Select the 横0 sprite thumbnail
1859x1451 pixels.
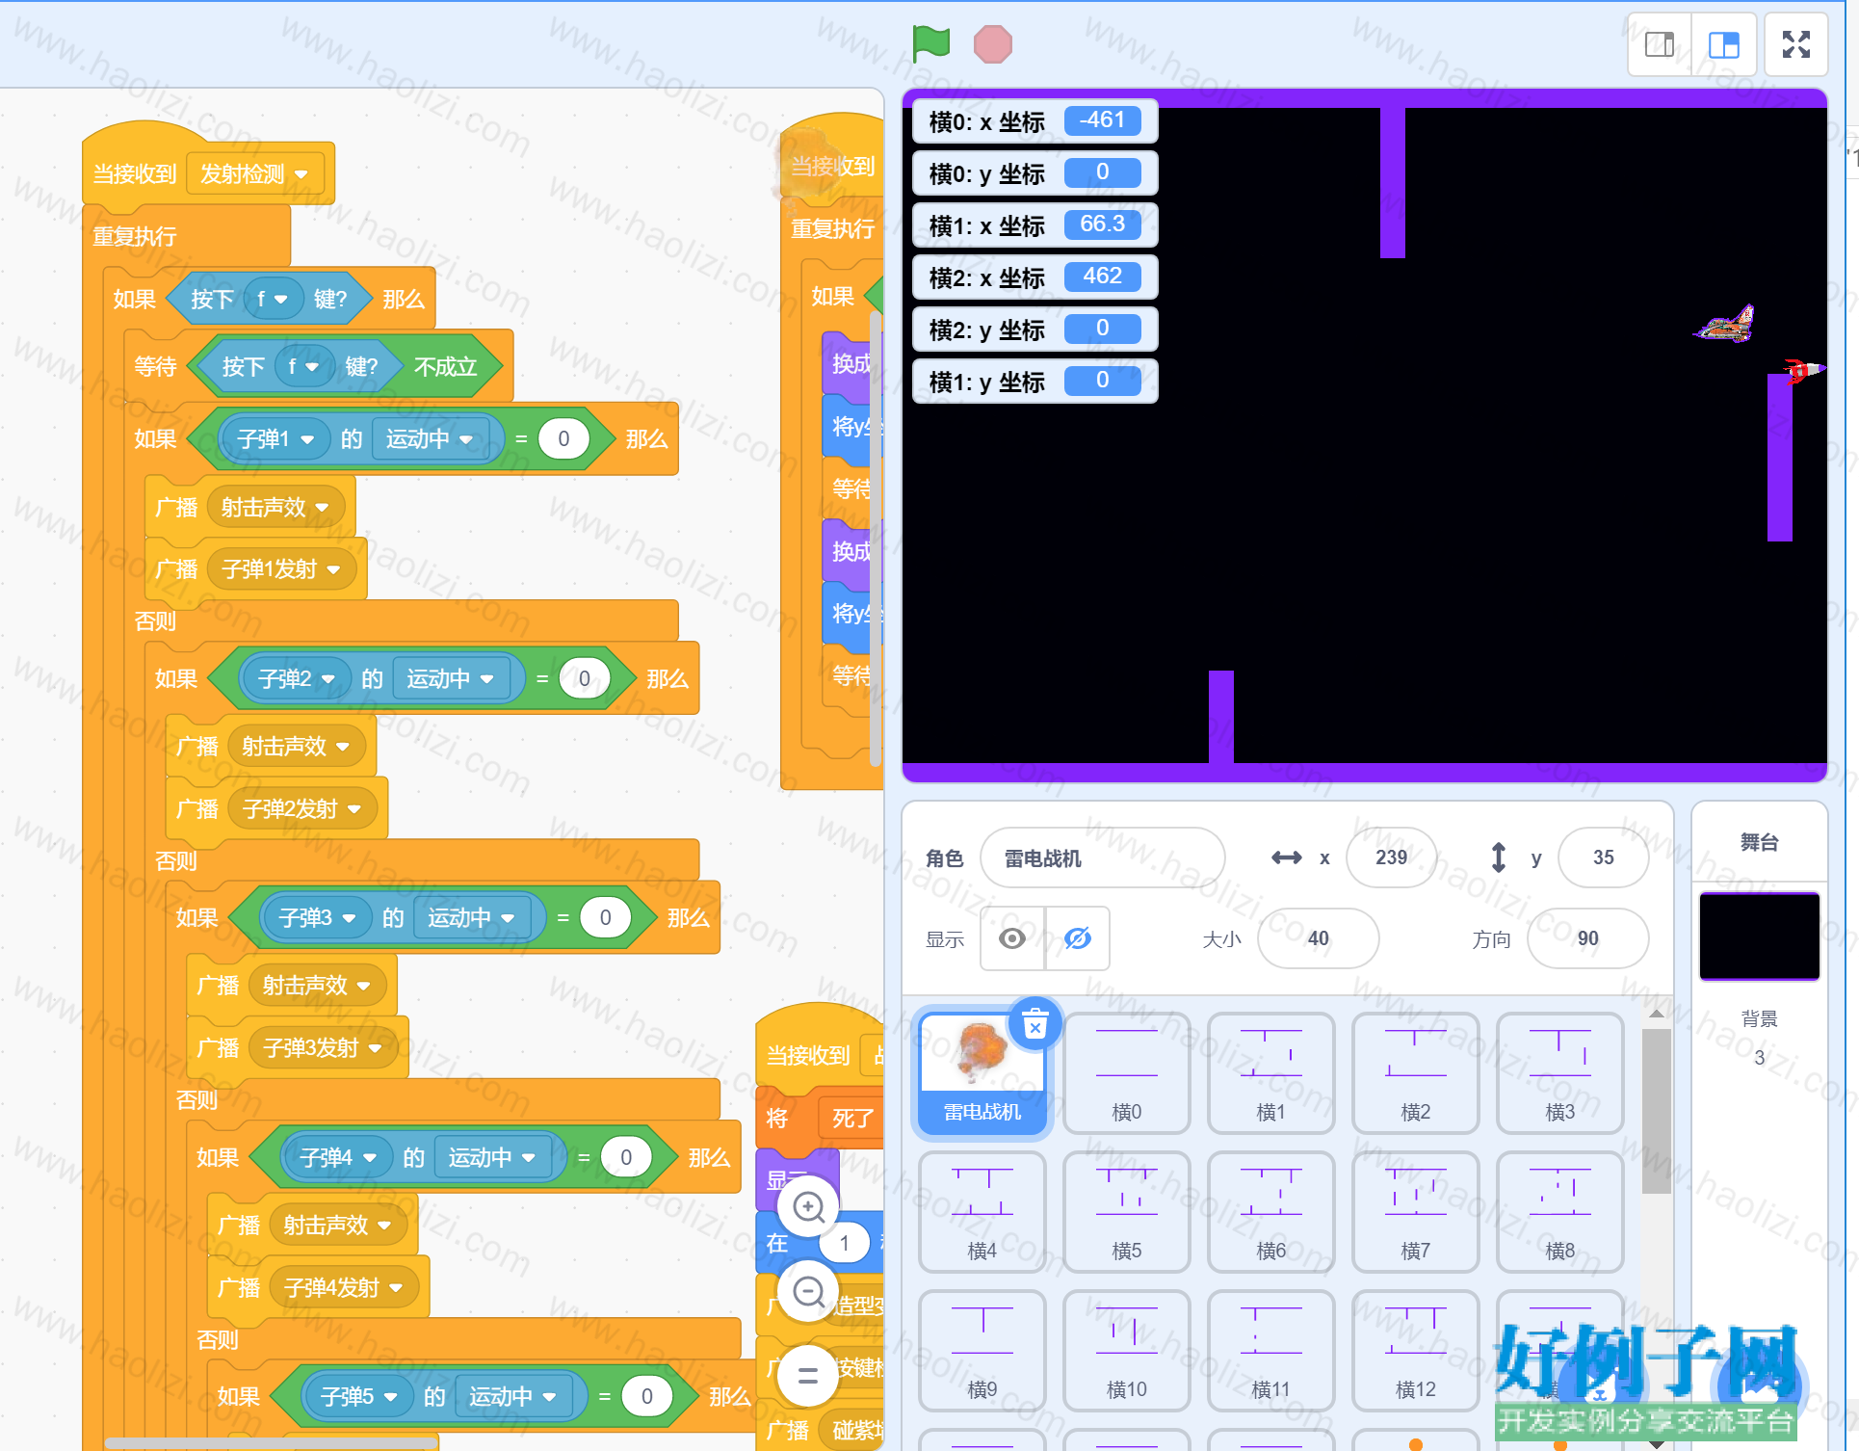point(1127,1073)
